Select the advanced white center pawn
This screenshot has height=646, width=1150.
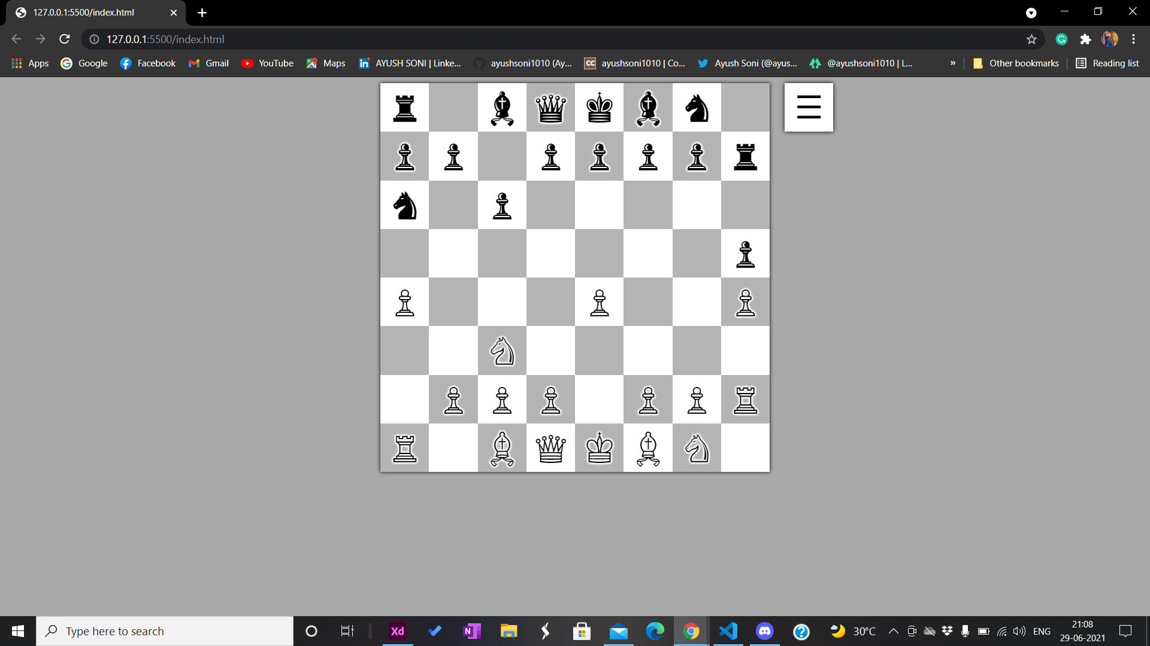(x=599, y=302)
